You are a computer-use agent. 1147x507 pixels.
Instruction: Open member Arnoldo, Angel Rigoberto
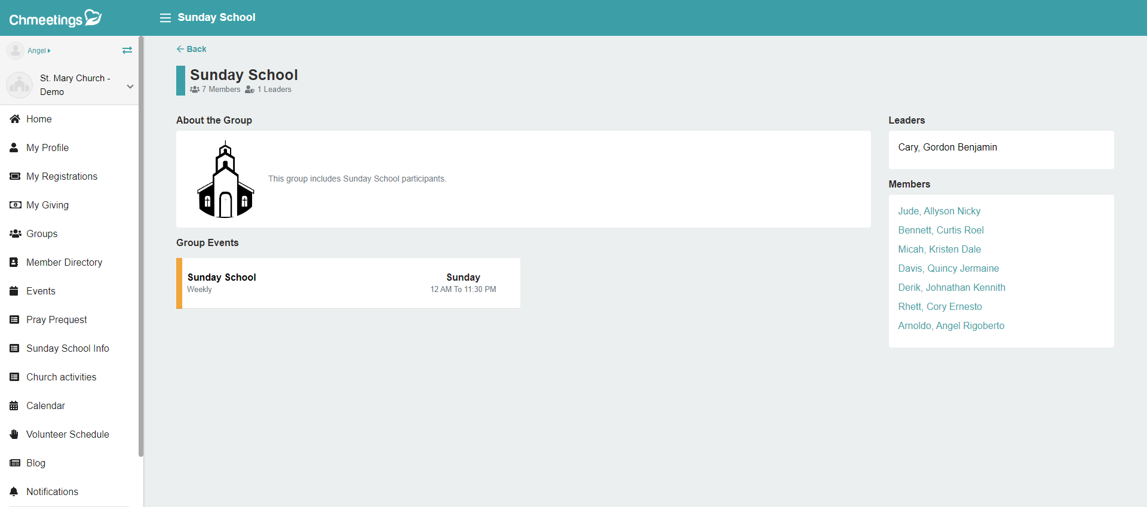[x=951, y=325]
